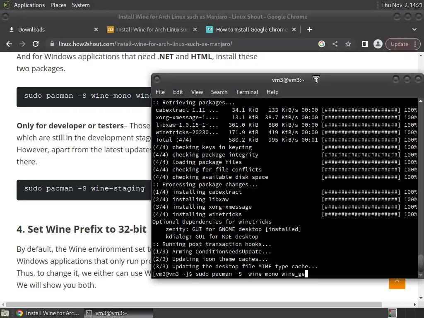Click the L2S favicon on Install Wine tab
Viewport: 424px width, 318px height.
click(x=110, y=29)
